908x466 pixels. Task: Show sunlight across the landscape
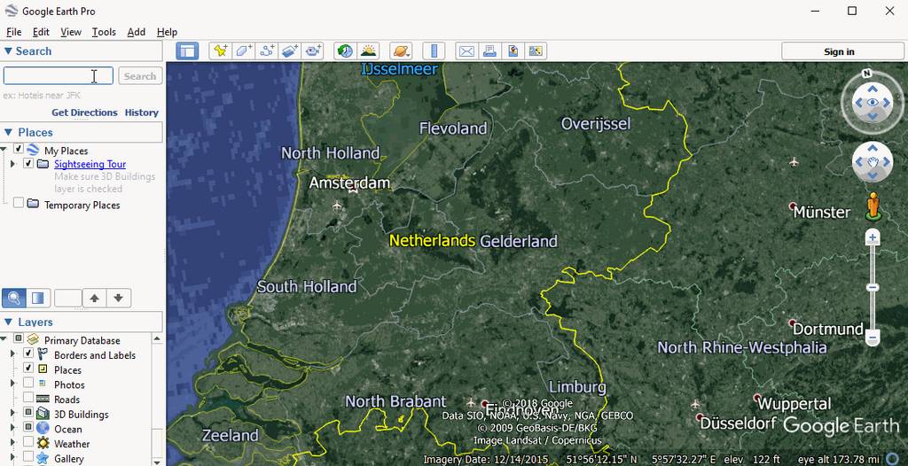point(368,51)
